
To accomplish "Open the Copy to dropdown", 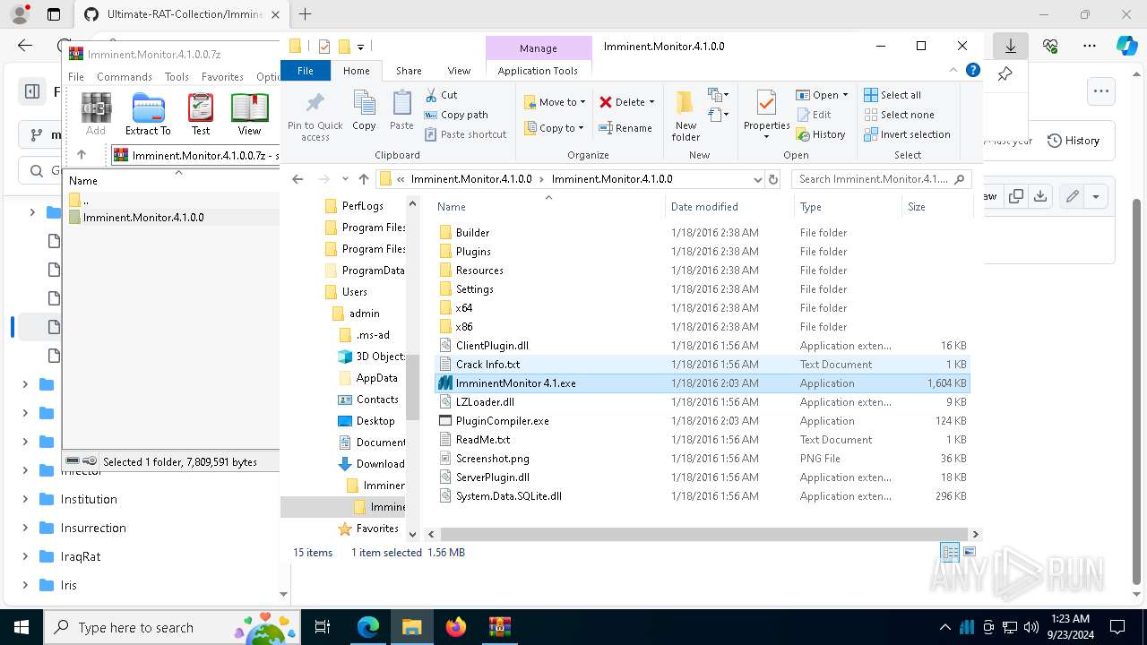I will point(554,128).
